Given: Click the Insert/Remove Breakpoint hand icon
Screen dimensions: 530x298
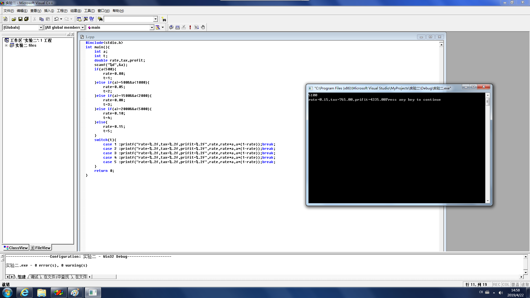Looking at the screenshot, I should click(x=203, y=27).
